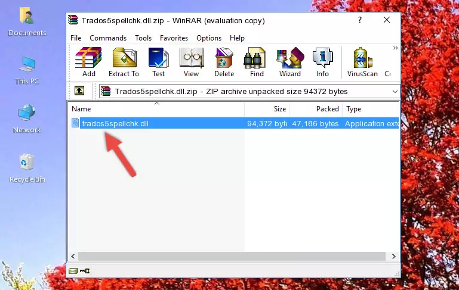Image resolution: width=459 pixels, height=290 pixels.
Task: Click the 94,372 bytes size cell
Action: (x=267, y=123)
